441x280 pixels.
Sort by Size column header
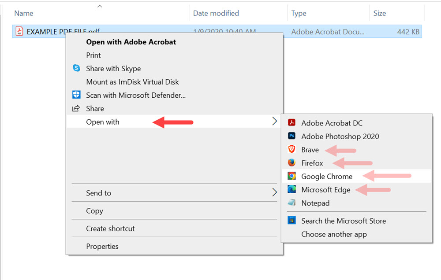pyautogui.click(x=379, y=13)
